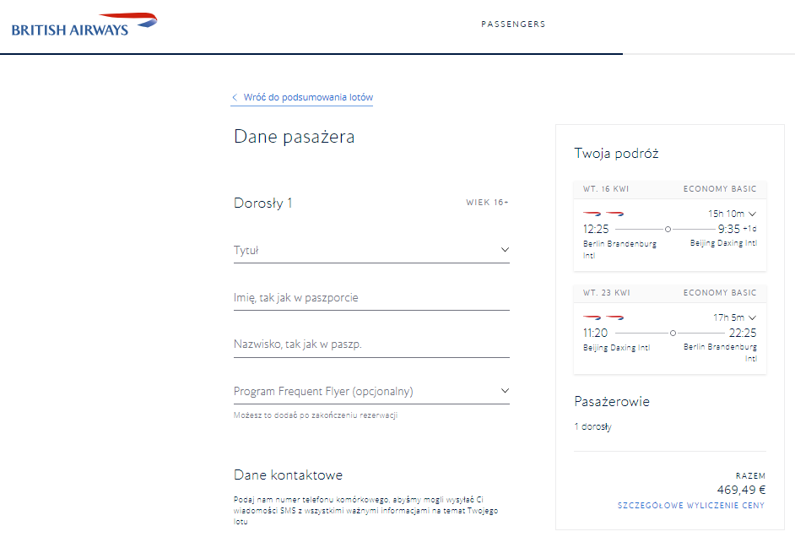This screenshot has width=795, height=537.
Task: Focus the Nazwisko, tak jak w paszp. field
Action: pos(371,344)
